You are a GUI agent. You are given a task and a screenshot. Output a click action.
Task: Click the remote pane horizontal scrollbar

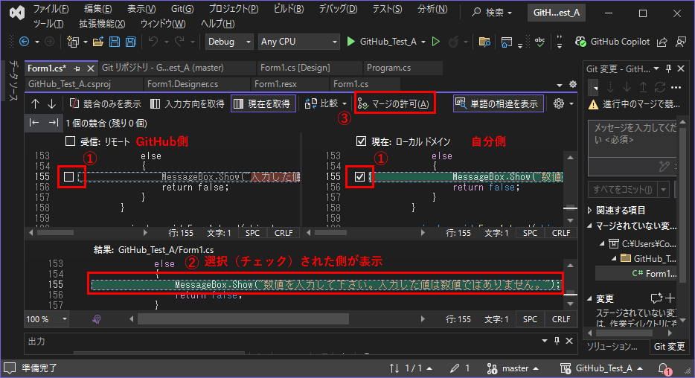click(56, 233)
